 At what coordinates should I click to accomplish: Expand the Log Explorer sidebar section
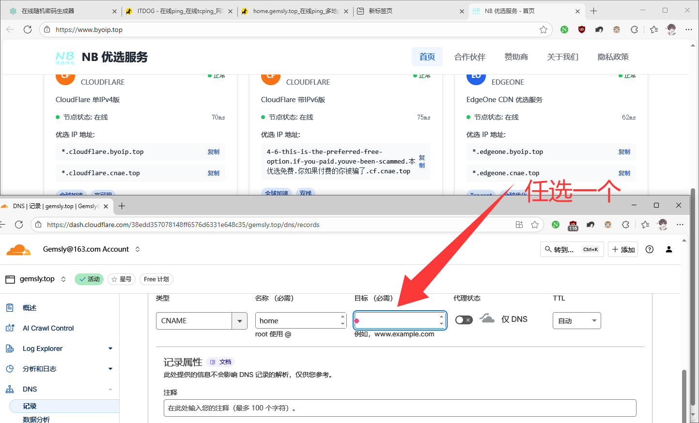[110, 348]
